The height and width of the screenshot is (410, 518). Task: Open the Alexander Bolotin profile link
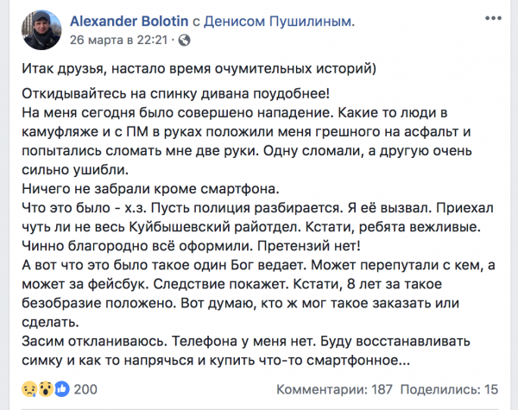(129, 22)
